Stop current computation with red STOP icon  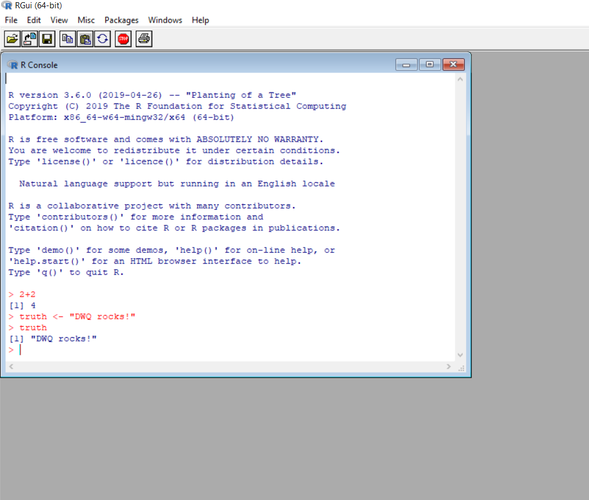point(123,39)
